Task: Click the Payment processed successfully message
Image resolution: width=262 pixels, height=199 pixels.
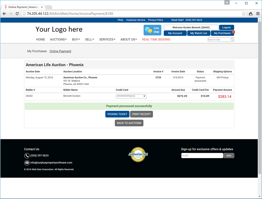Action: tap(129, 106)
